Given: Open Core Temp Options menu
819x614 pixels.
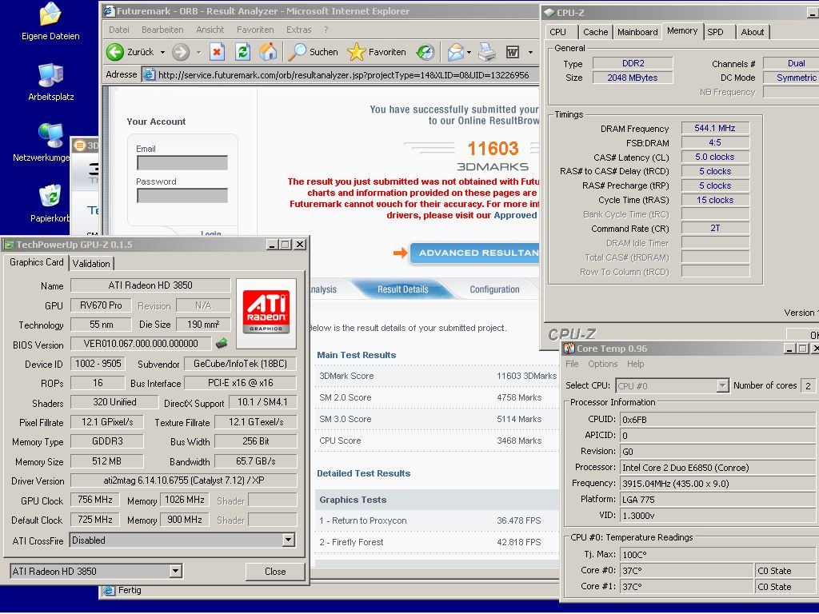Looking at the screenshot, I should coord(603,364).
